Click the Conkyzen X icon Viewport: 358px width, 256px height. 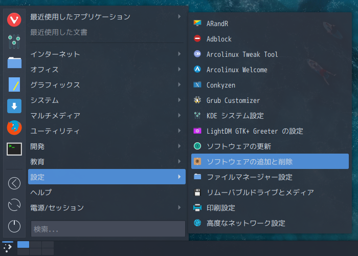pos(197,85)
